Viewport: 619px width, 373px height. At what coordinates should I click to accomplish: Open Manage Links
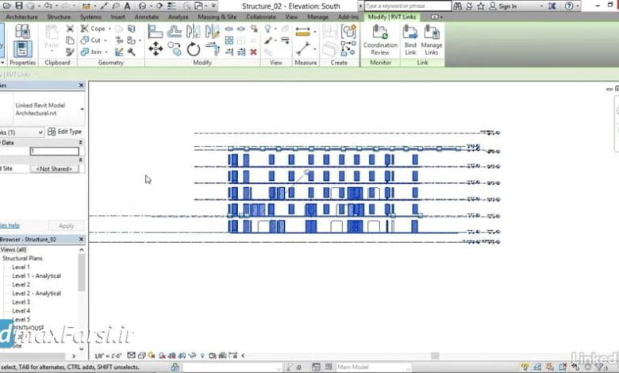point(432,40)
